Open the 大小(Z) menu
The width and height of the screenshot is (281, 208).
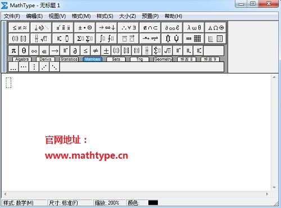[x=128, y=16]
